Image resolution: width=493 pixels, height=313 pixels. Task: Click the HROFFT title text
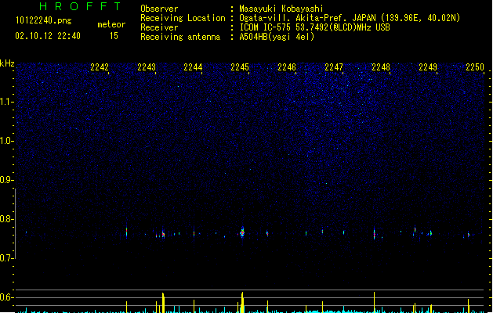[81, 6]
